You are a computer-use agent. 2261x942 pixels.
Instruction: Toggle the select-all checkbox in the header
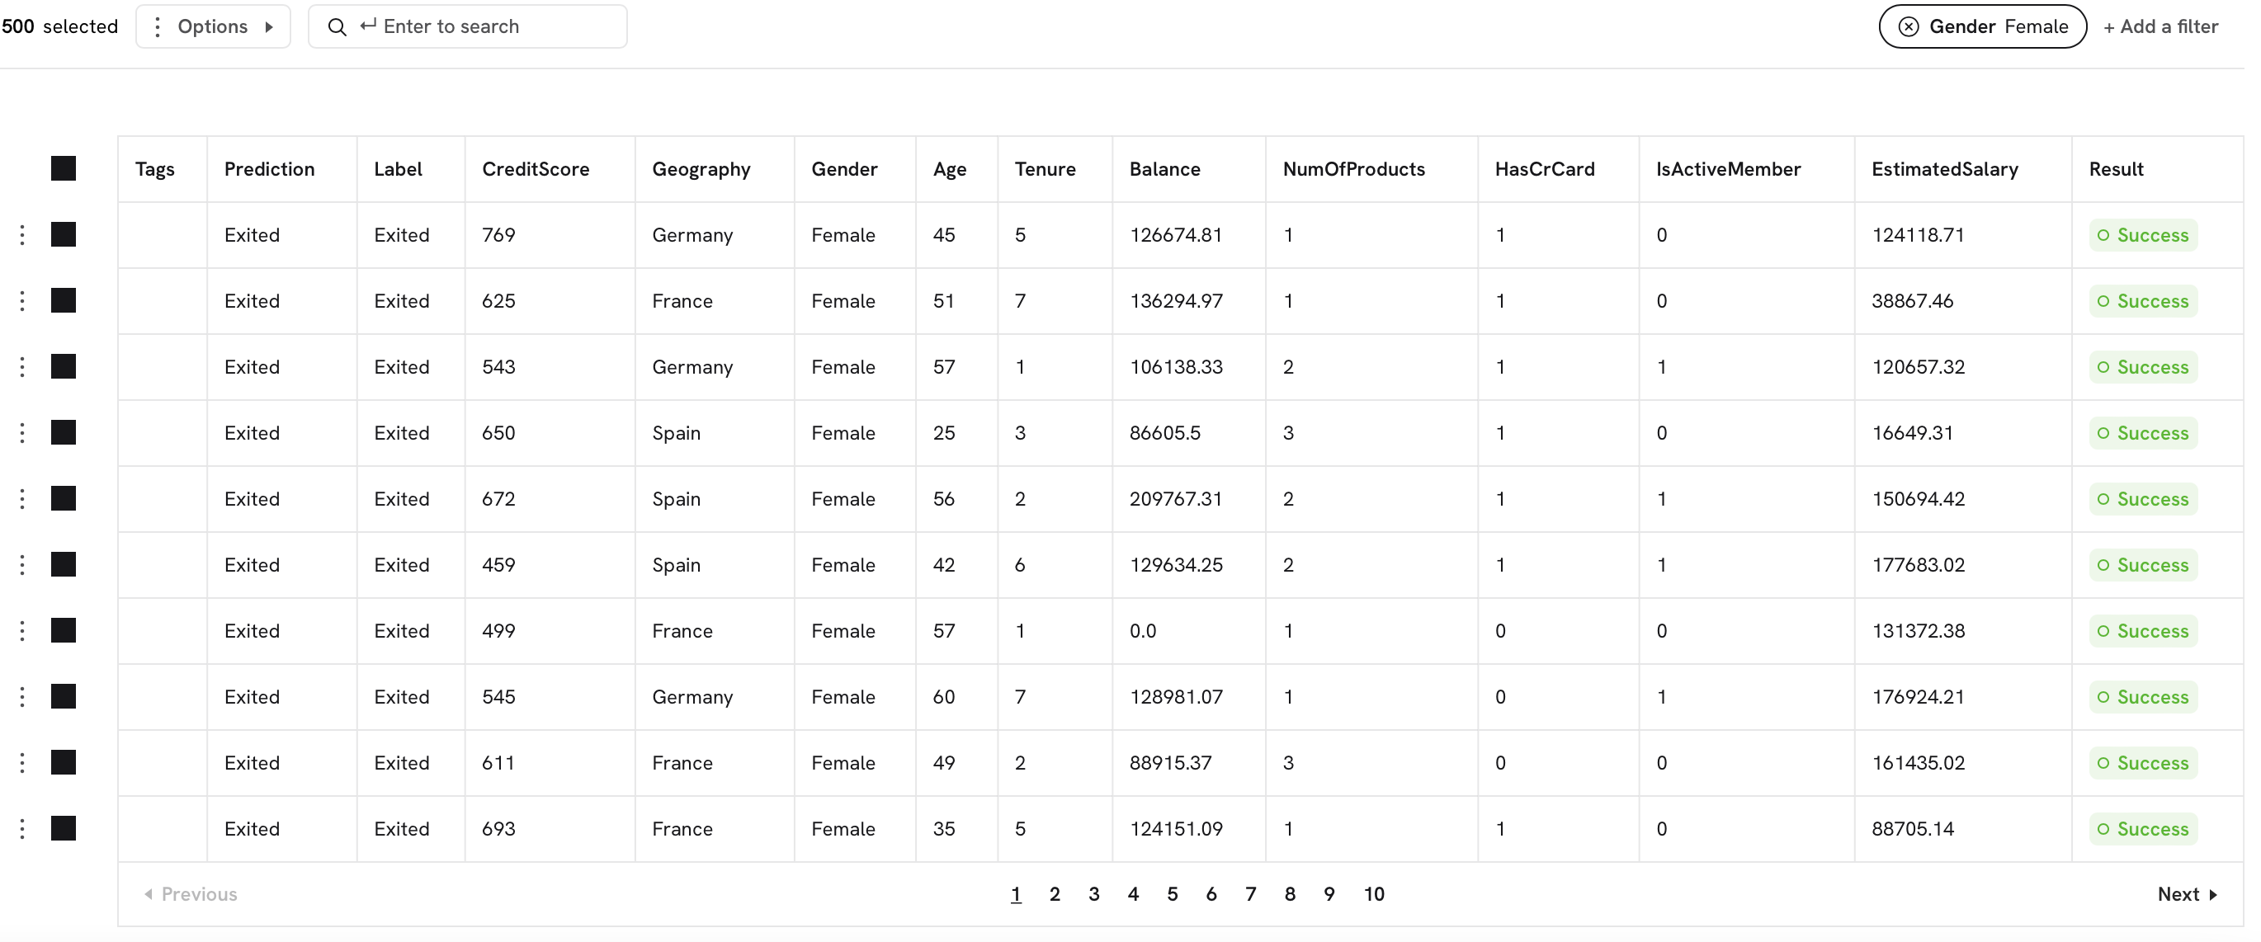(64, 168)
